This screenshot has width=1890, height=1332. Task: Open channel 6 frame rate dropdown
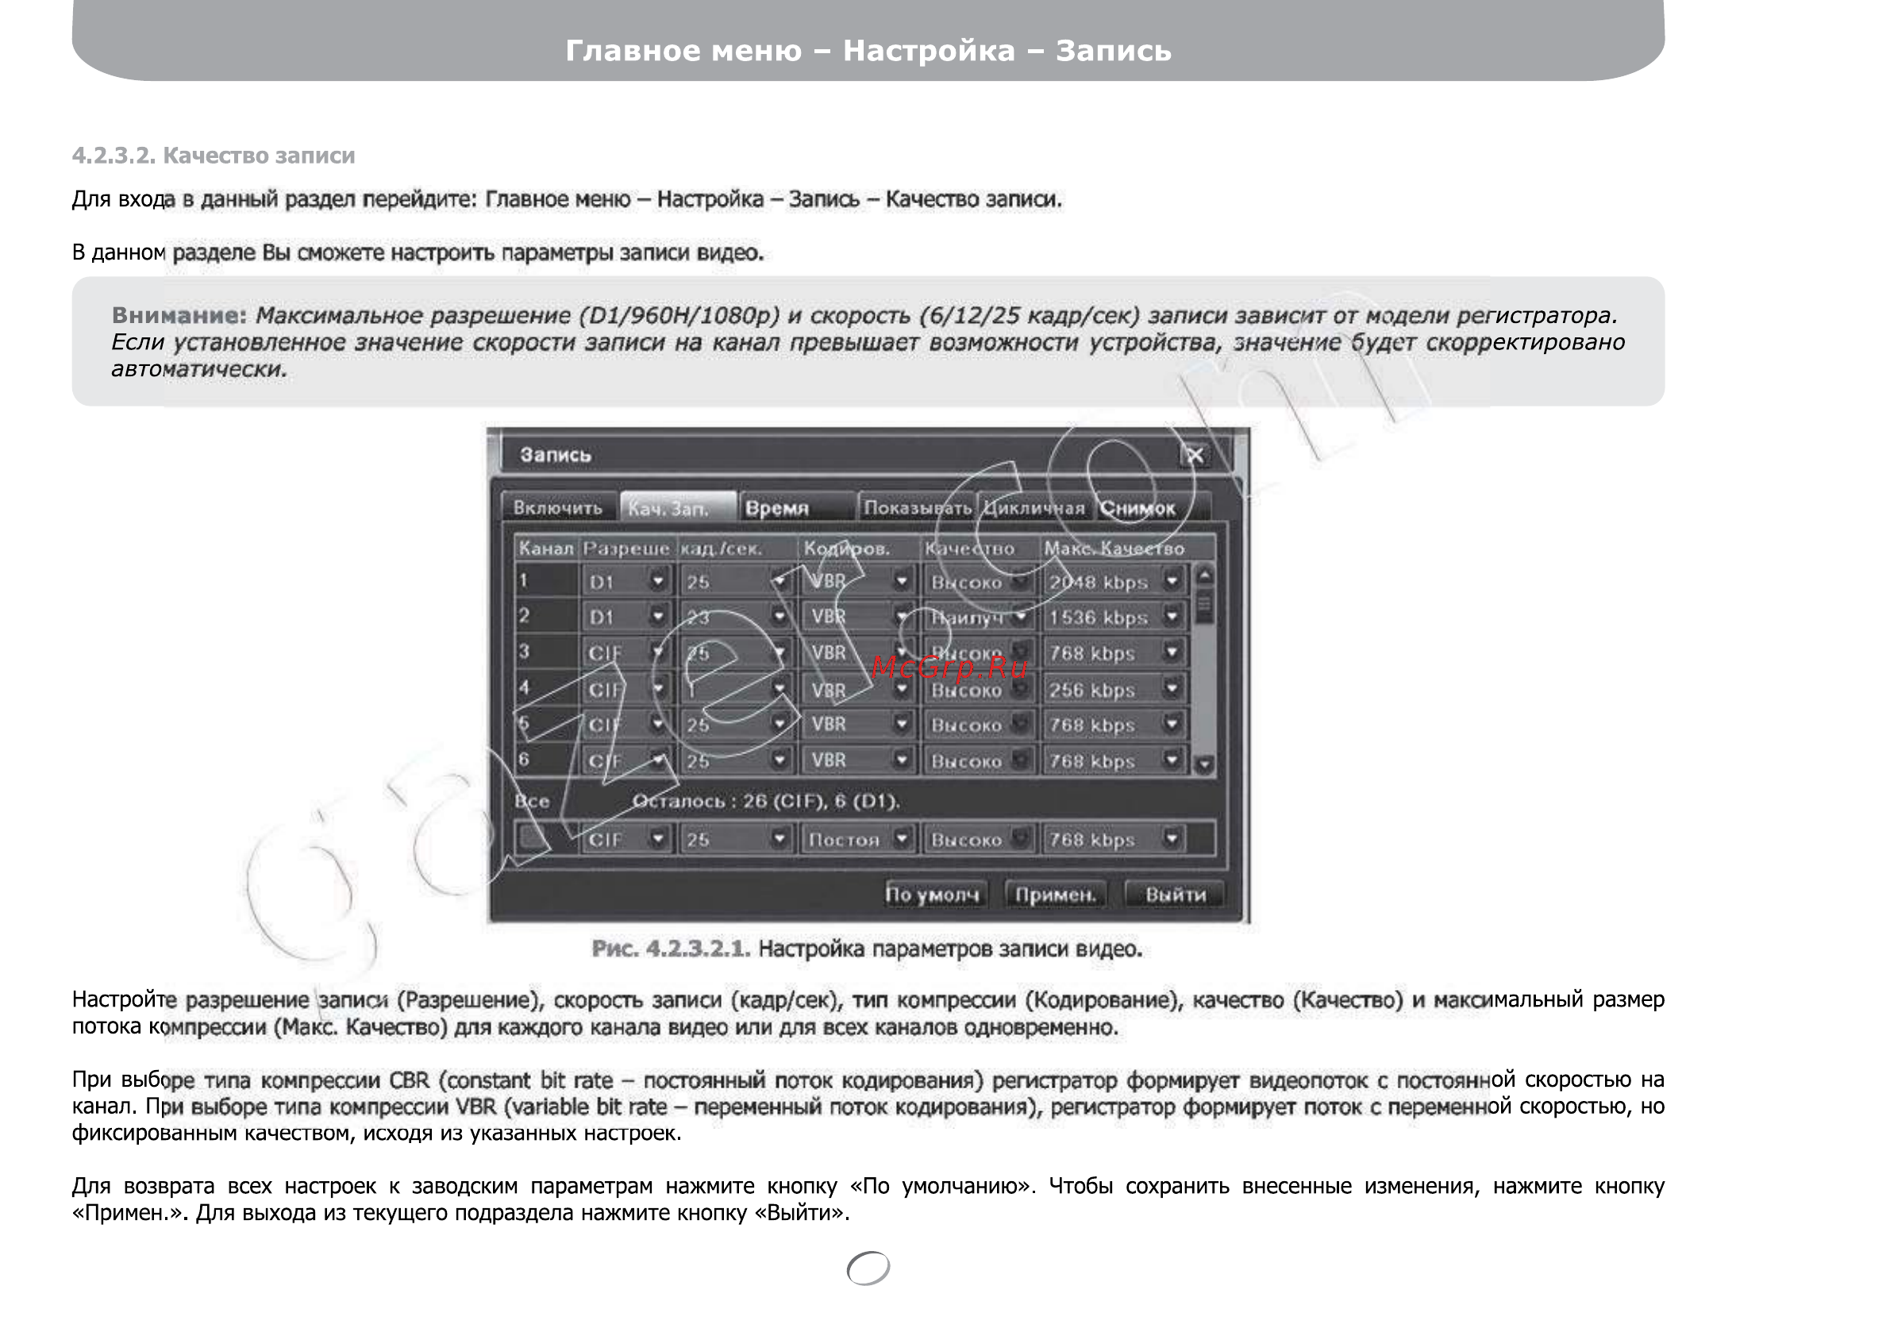736,760
